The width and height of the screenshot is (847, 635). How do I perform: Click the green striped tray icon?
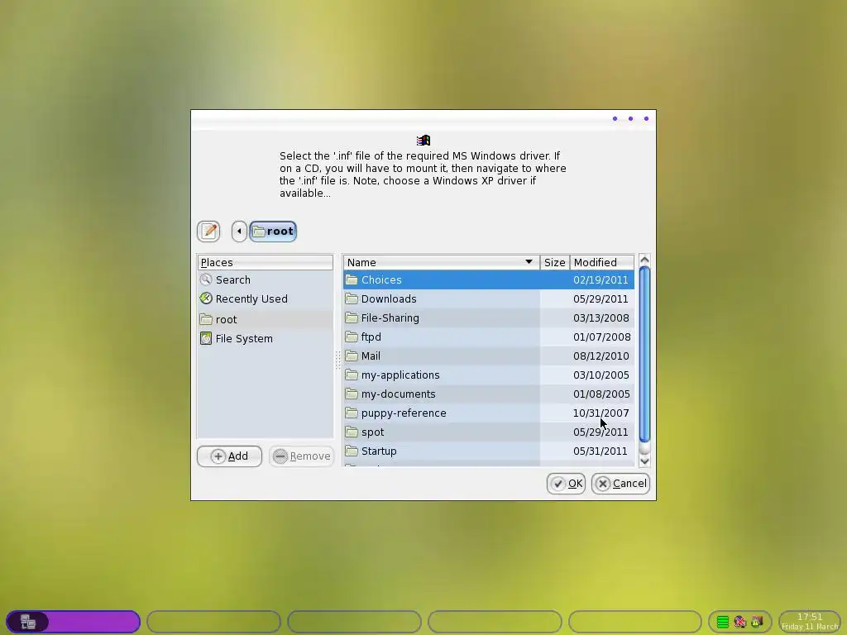pyautogui.click(x=723, y=622)
